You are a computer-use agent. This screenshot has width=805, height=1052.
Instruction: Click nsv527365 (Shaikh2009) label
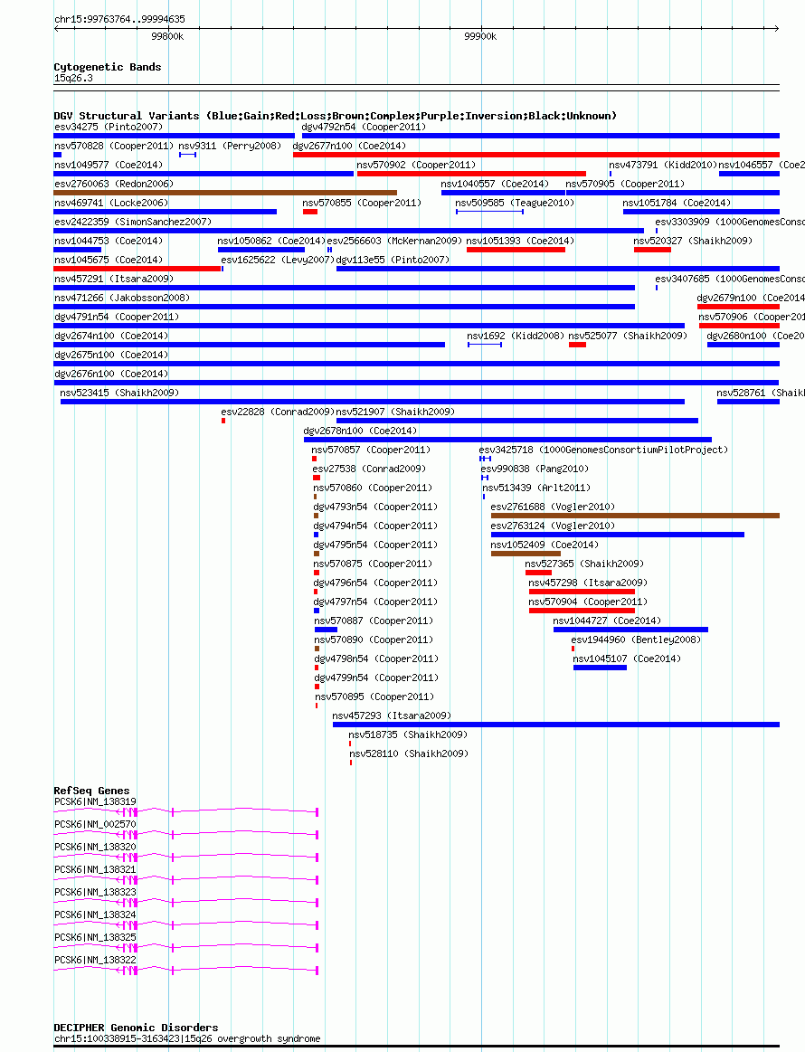tap(584, 564)
